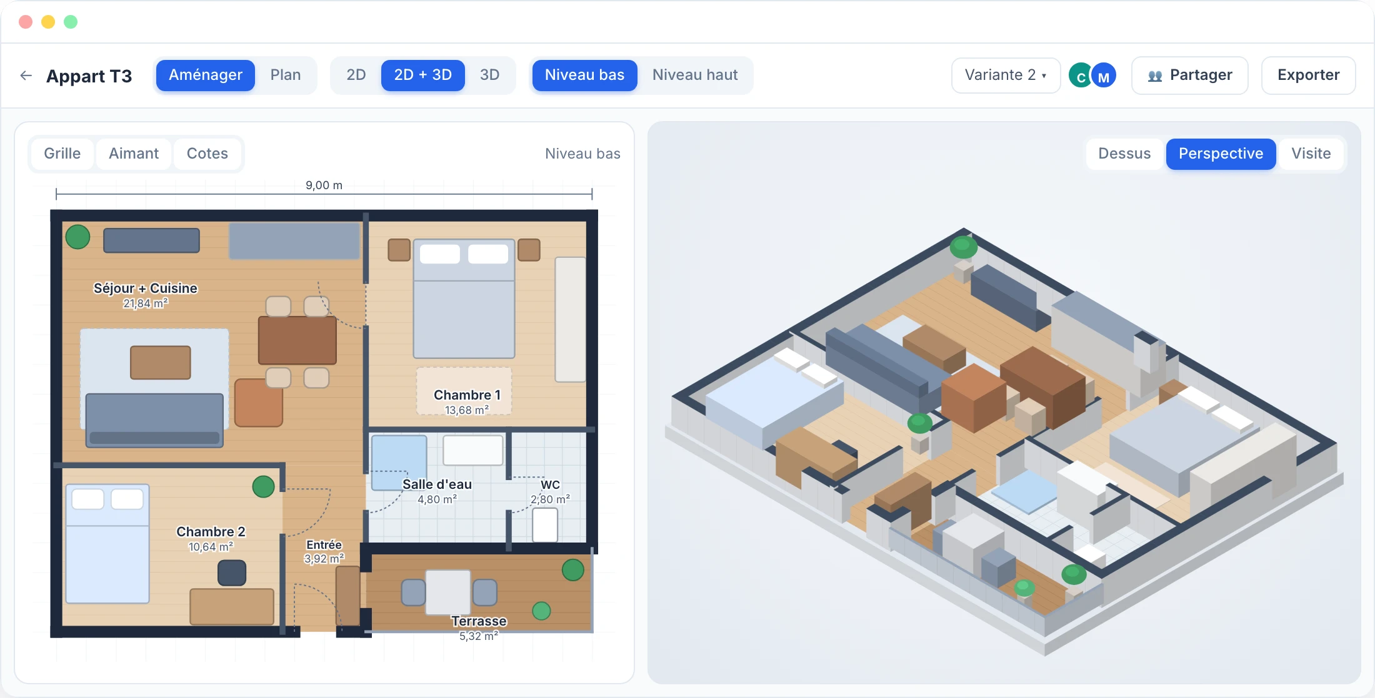Viewport: 1375px width, 698px height.
Task: Click the 9,00 m dimension label
Action: tap(324, 185)
